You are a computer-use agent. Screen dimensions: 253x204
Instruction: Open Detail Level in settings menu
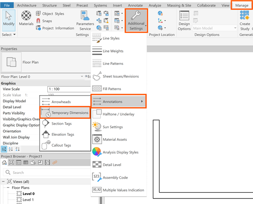(x=118, y=165)
